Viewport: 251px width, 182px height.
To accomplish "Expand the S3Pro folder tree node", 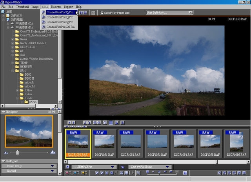I will pos(17,90).
